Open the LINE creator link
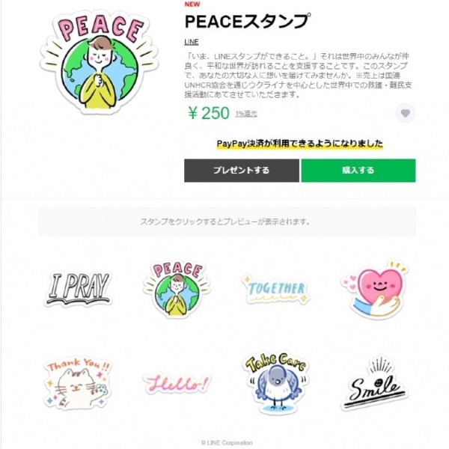449x449 pixels. (192, 42)
